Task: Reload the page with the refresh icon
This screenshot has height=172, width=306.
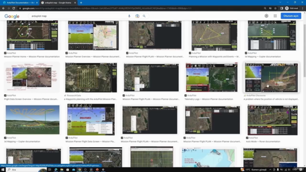Action: click(x=14, y=9)
